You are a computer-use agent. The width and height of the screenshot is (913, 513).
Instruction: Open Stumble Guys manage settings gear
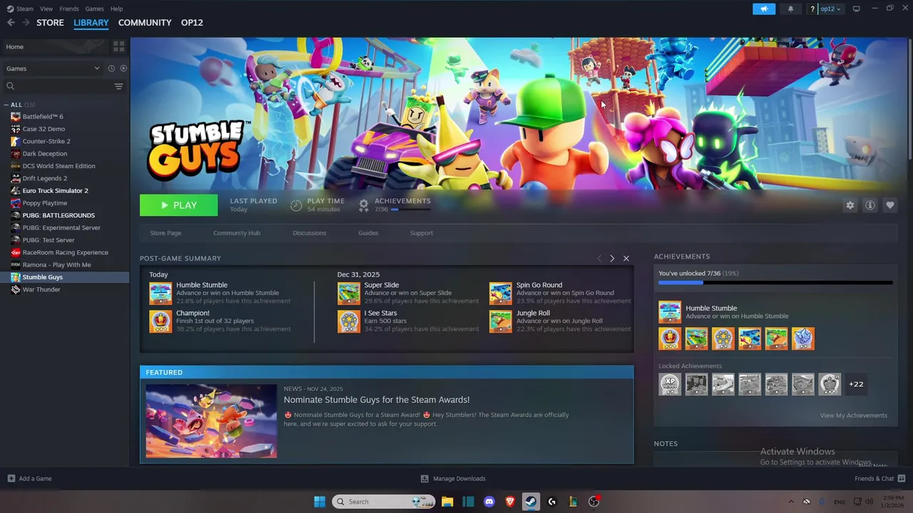[x=850, y=205]
